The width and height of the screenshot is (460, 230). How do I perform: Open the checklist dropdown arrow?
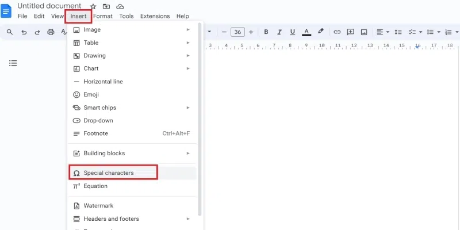(420, 32)
